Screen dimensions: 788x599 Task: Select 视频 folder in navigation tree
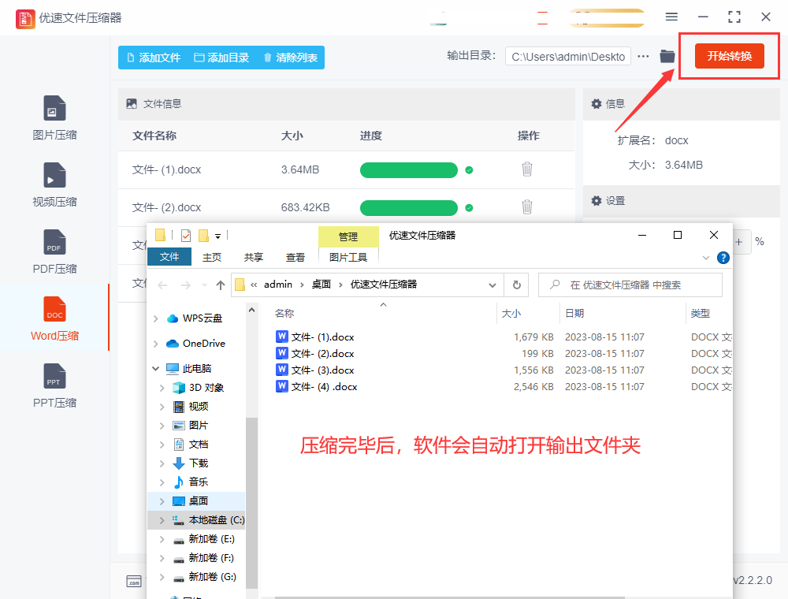tap(198, 407)
